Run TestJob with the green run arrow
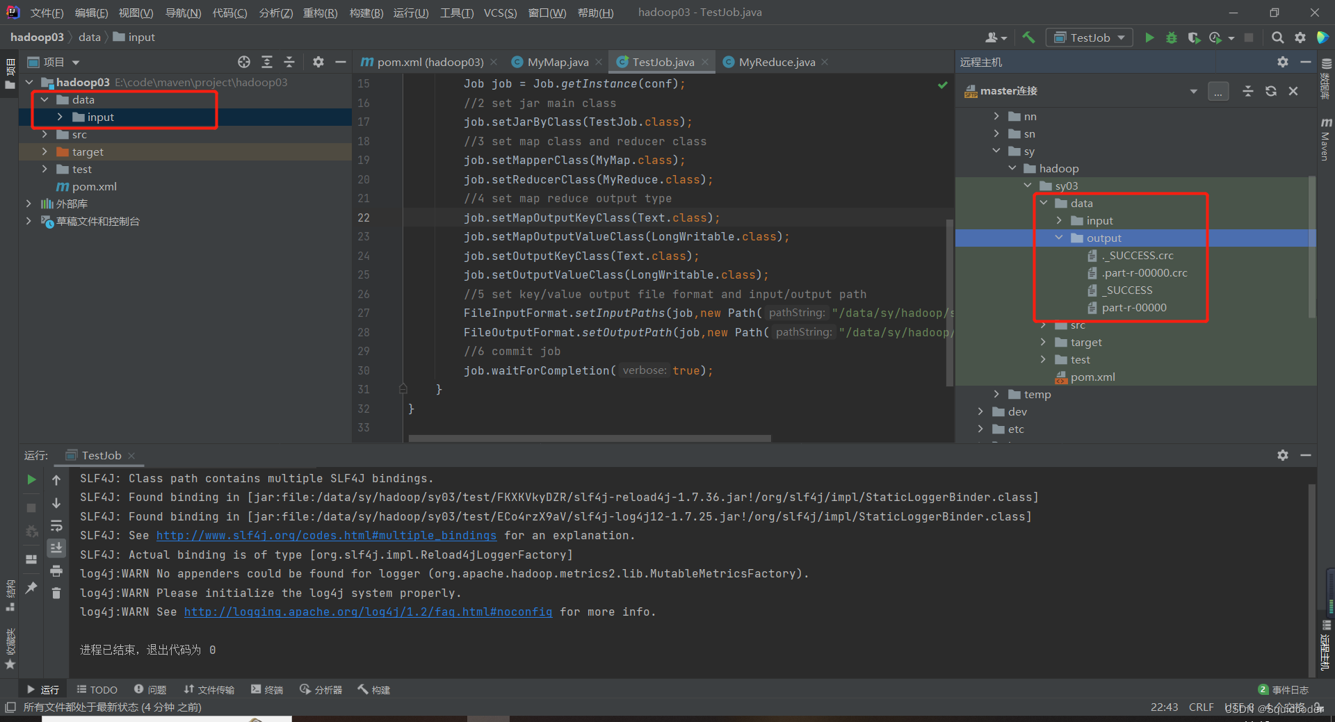 [1149, 38]
